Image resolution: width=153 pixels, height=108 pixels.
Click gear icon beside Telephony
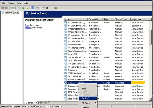pyautogui.click(x=66, y=70)
